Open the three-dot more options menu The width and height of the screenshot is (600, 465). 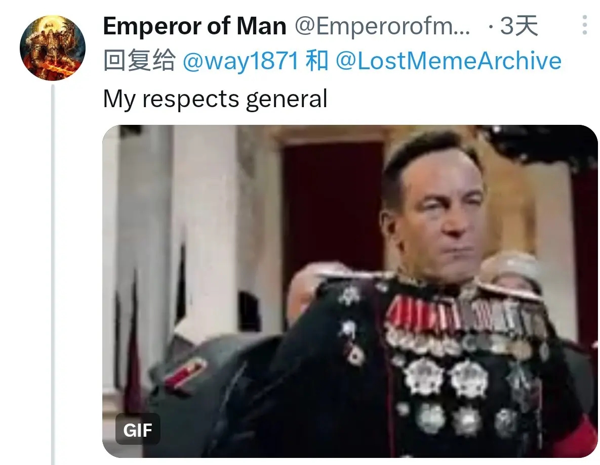pyautogui.click(x=585, y=25)
